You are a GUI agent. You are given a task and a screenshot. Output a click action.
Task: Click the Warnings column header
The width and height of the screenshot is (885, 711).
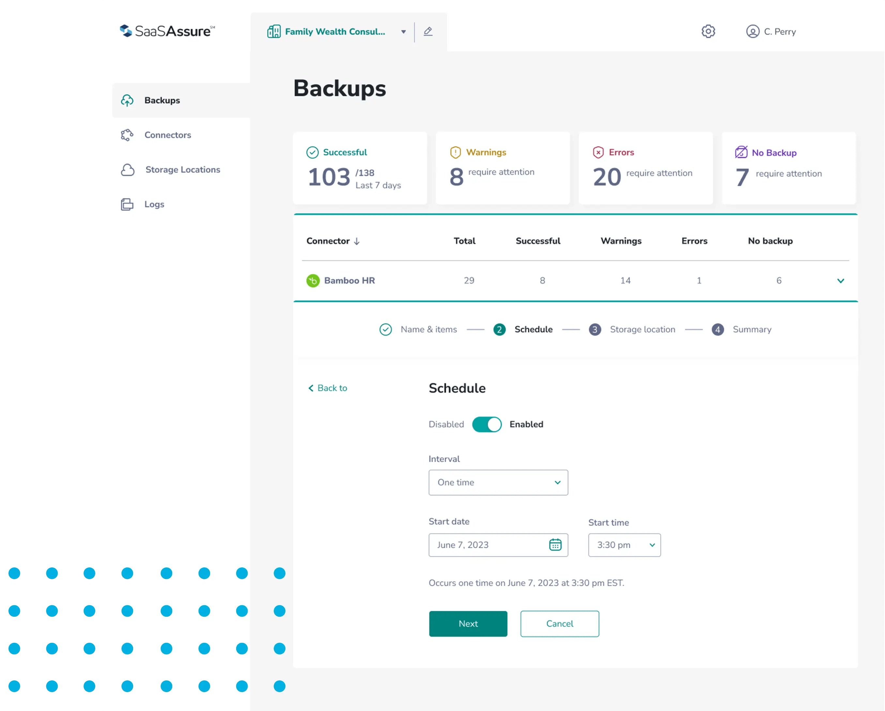tap(621, 241)
